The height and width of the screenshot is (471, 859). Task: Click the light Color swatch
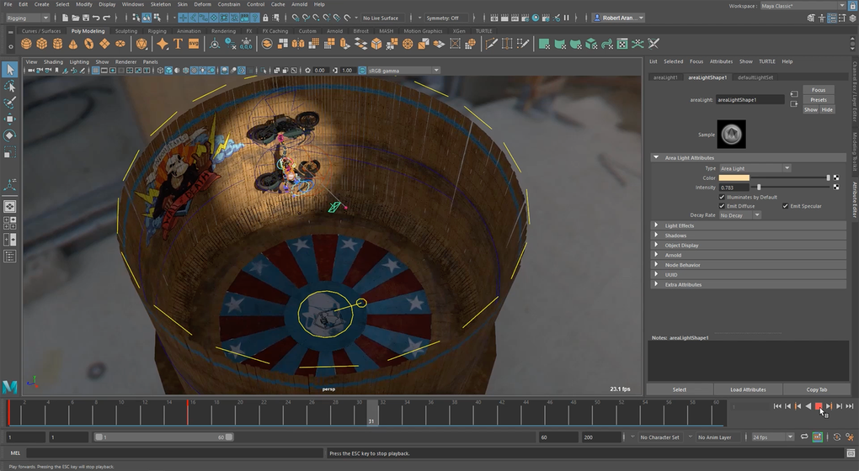pyautogui.click(x=734, y=177)
